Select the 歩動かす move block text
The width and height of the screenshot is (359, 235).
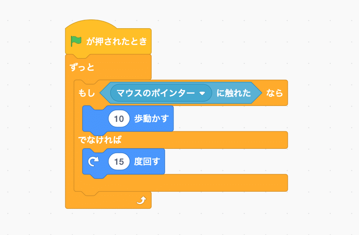click(152, 119)
